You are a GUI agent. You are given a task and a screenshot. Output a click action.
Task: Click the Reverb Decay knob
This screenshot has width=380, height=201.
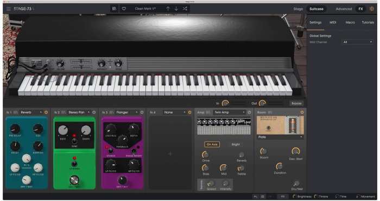15,146
